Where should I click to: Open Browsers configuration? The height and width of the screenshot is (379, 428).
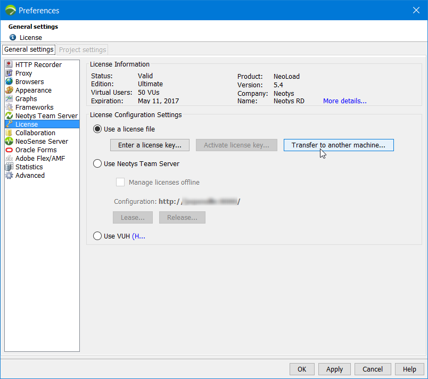28,81
